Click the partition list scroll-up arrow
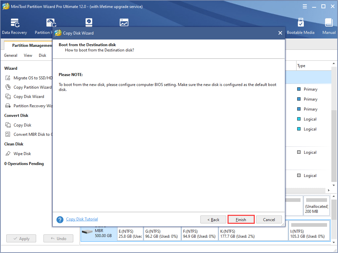 (x=334, y=63)
